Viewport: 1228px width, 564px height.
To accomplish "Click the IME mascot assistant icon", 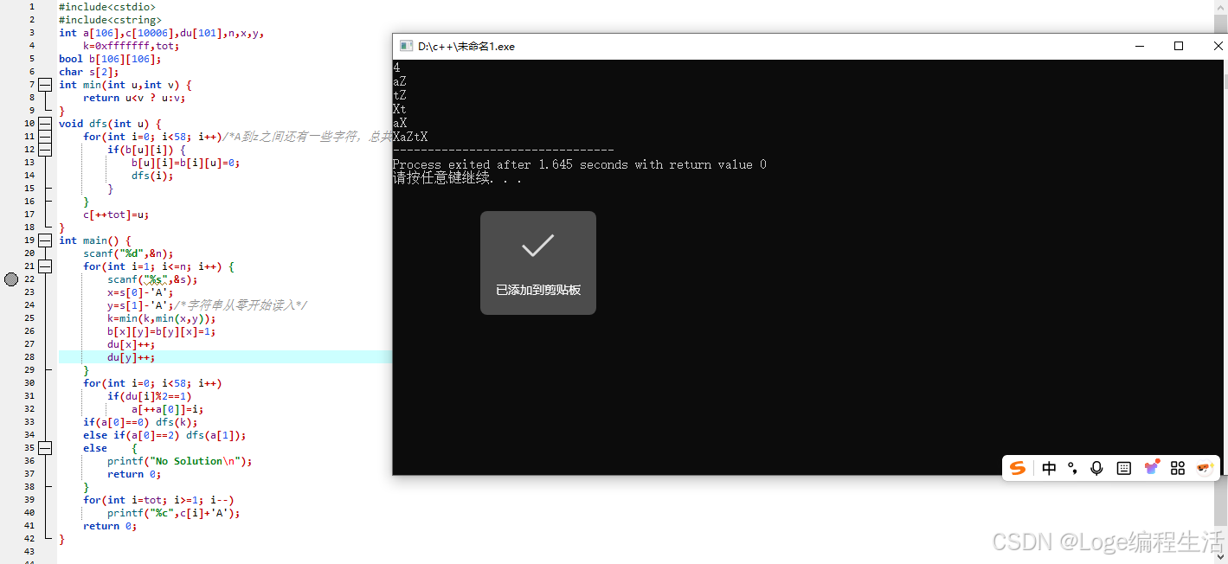I will pos(1205,468).
